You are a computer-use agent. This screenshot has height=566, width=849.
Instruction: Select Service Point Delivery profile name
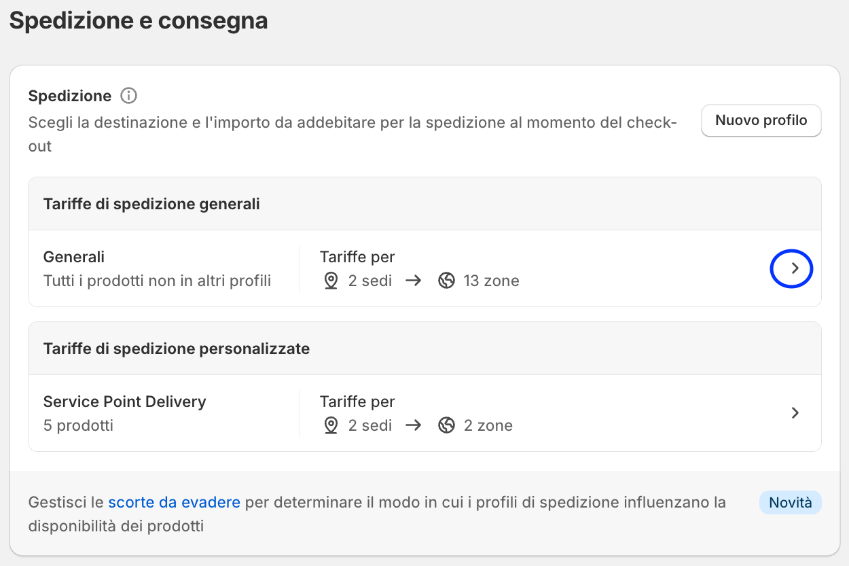point(124,402)
